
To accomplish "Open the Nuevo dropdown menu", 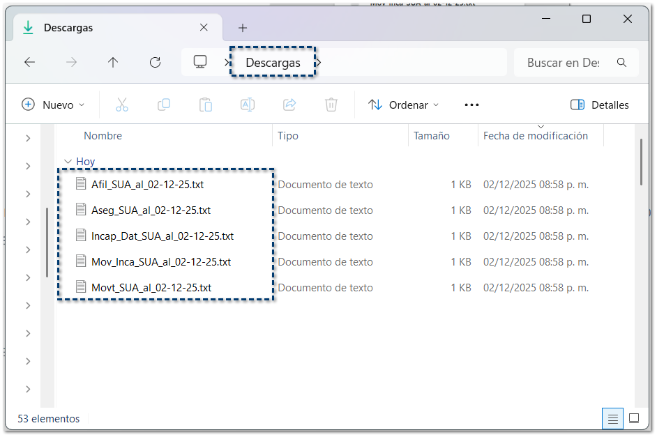I will click(x=53, y=105).
